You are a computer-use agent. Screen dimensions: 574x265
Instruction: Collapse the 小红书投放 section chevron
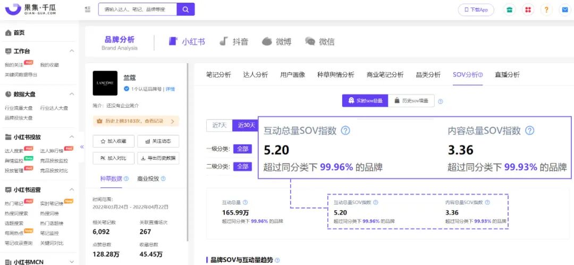pyautogui.click(x=72, y=137)
